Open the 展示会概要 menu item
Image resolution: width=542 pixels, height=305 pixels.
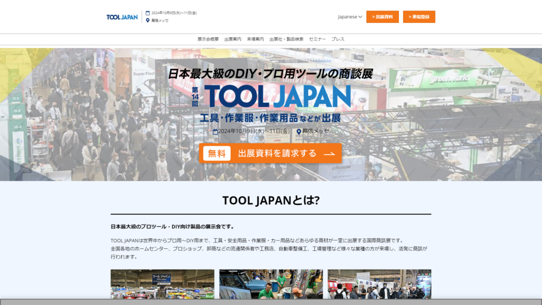point(208,39)
